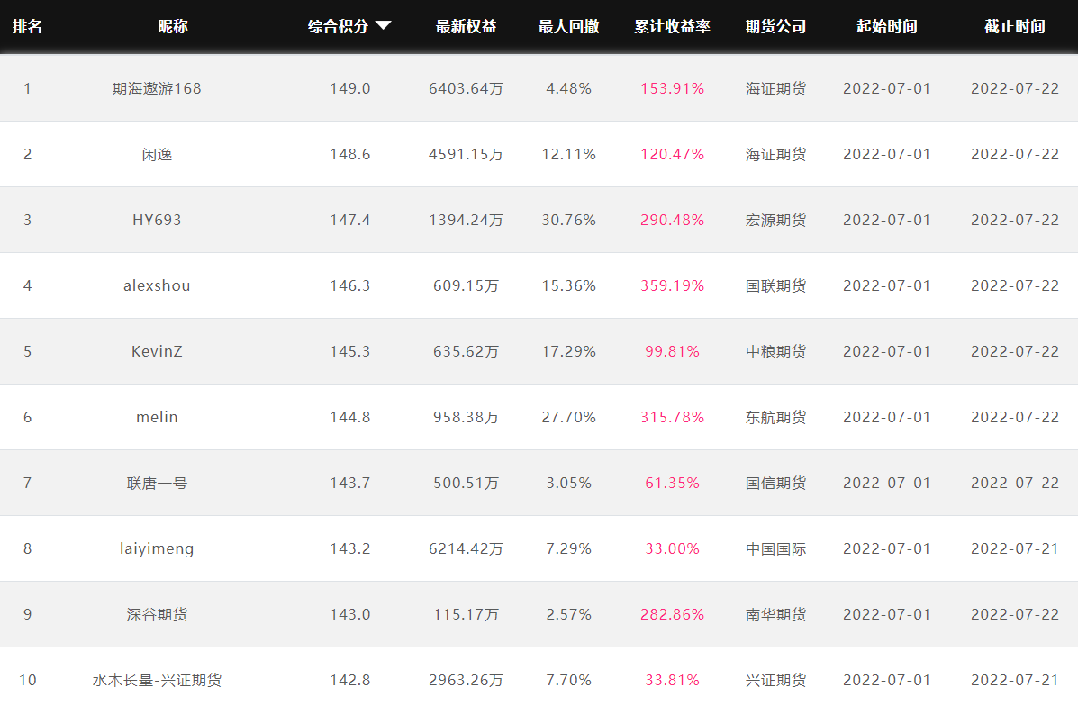Select drawdown 12.11%

[x=568, y=154]
